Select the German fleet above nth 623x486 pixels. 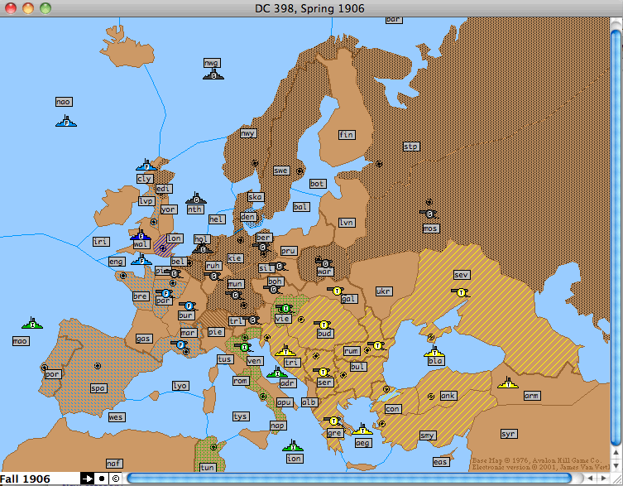pyautogui.click(x=196, y=198)
